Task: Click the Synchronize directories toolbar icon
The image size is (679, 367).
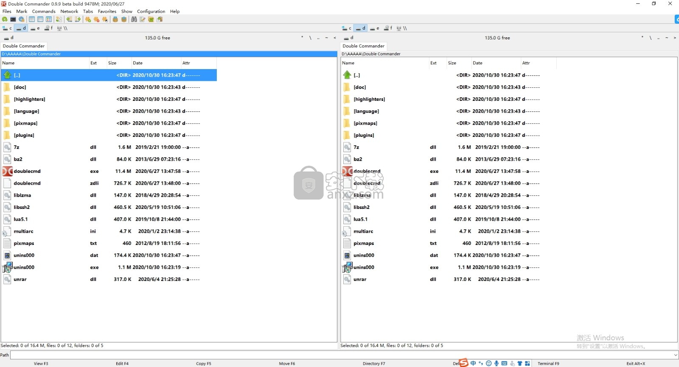Action: pos(151,19)
